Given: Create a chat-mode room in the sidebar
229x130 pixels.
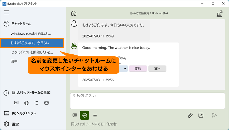Looking at the screenshot, I should click(16, 103).
